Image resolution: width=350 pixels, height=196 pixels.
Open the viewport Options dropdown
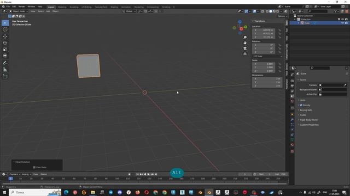click(x=282, y=16)
